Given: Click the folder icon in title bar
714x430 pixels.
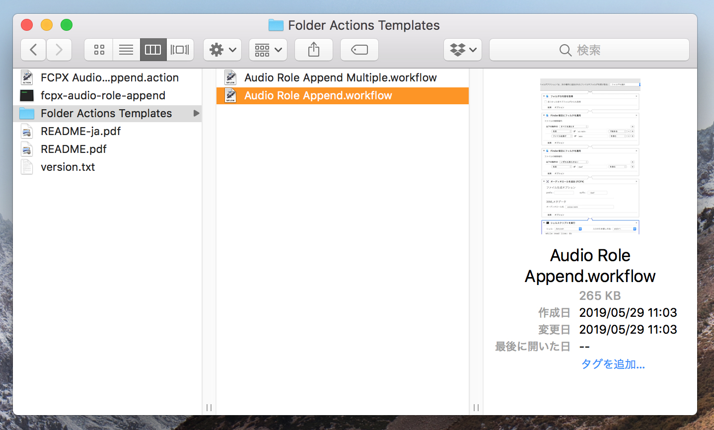Looking at the screenshot, I should coord(276,25).
